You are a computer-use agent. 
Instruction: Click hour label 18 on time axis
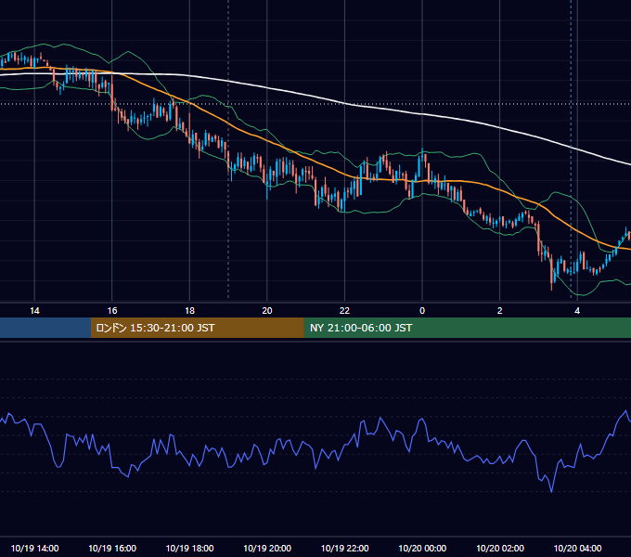click(189, 311)
